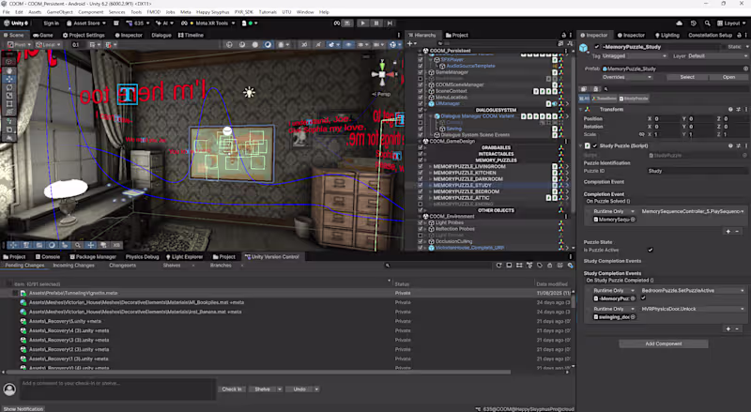
Task: Toggle Study Puzzle script enabled checkbox
Action: (595, 145)
